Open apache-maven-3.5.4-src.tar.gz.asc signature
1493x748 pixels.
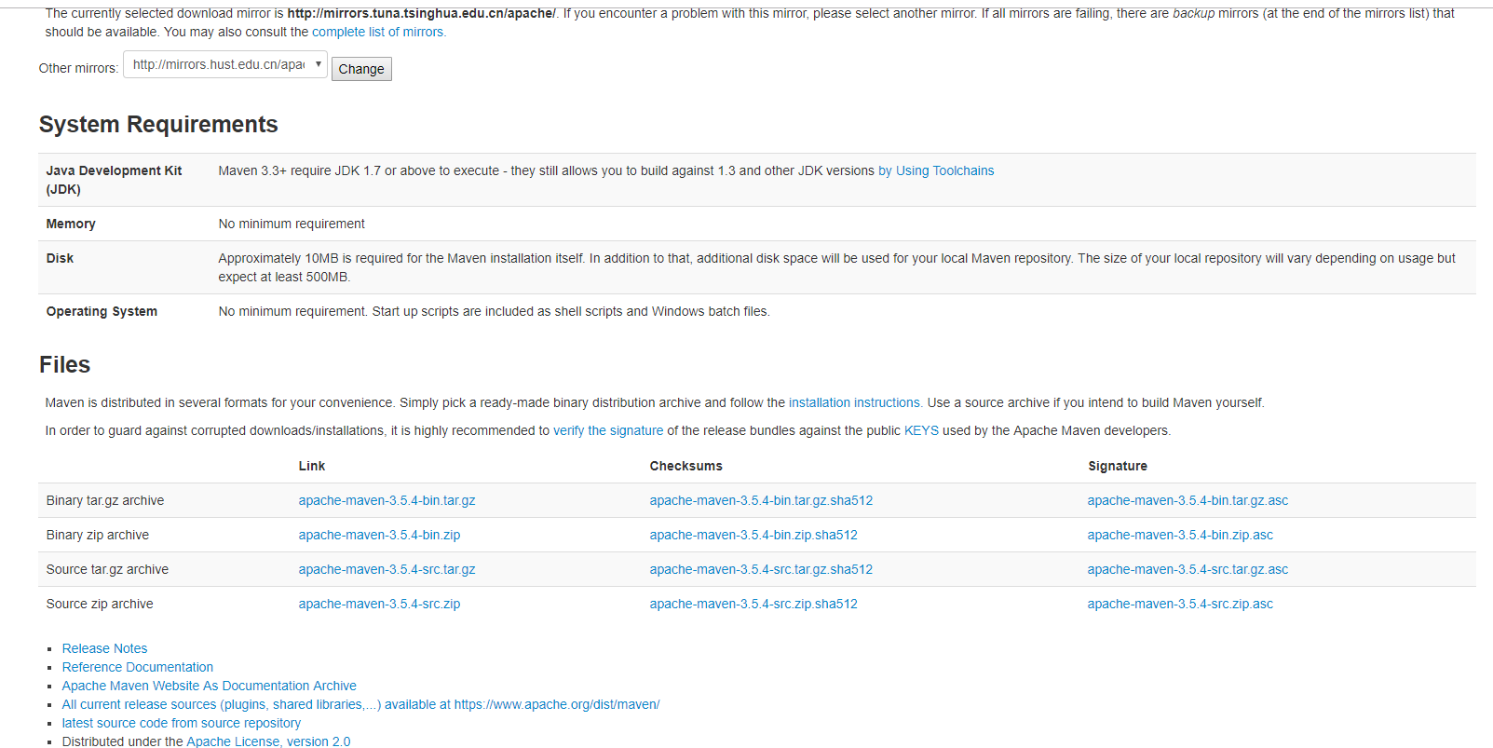point(1188,569)
